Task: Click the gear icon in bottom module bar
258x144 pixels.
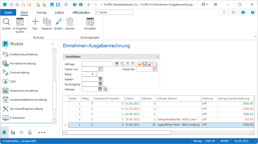Action: [21, 132]
